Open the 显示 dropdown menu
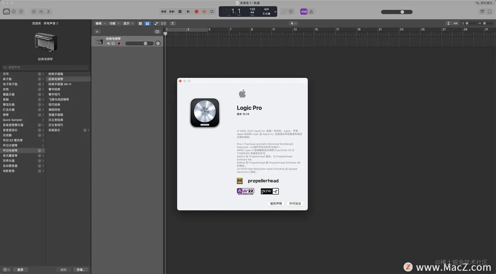Viewport: 496px width, 274px height. click(129, 23)
